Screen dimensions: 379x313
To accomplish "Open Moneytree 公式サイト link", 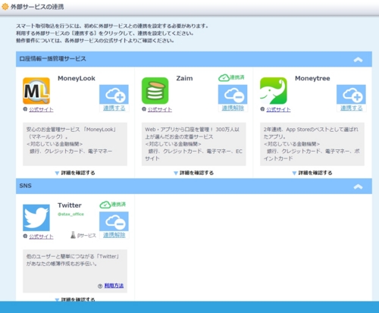I will click(278, 109).
